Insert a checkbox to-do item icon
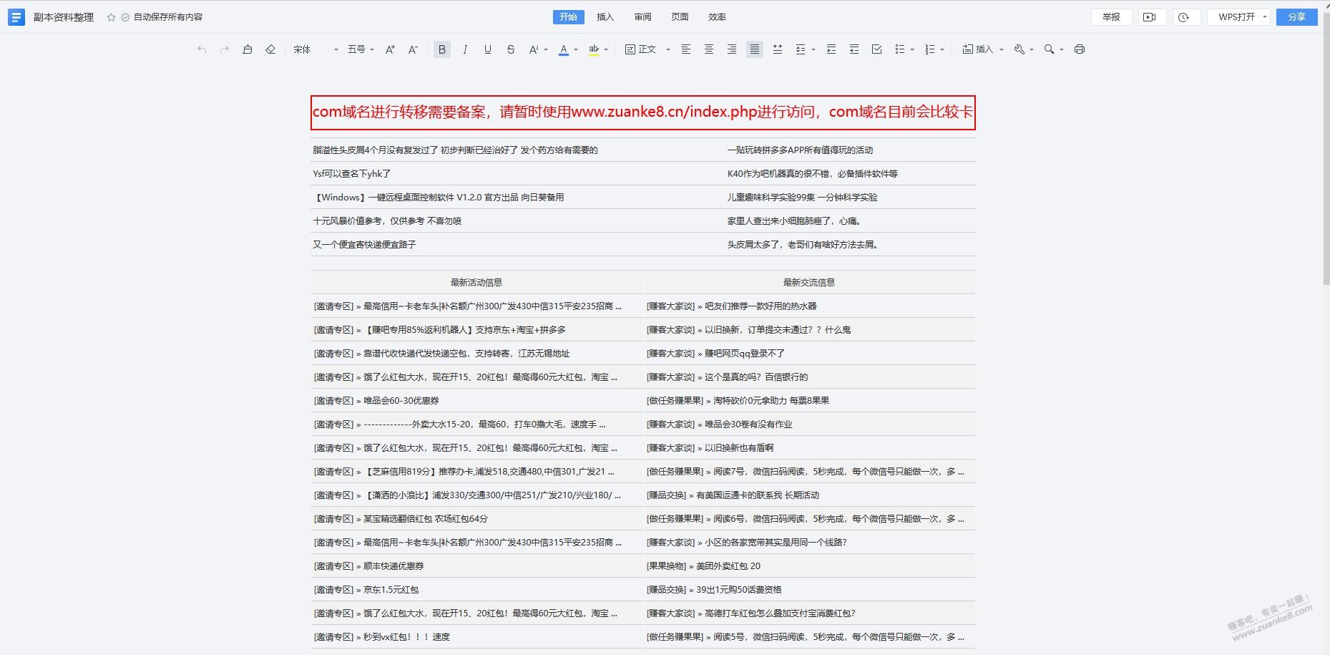Image resolution: width=1330 pixels, height=655 pixels. (877, 49)
